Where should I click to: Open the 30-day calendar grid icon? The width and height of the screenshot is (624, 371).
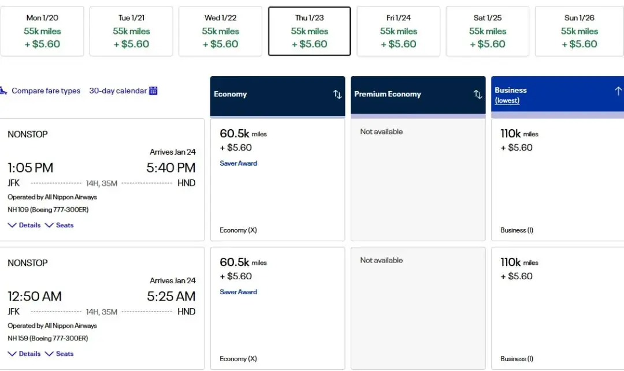[x=154, y=91]
